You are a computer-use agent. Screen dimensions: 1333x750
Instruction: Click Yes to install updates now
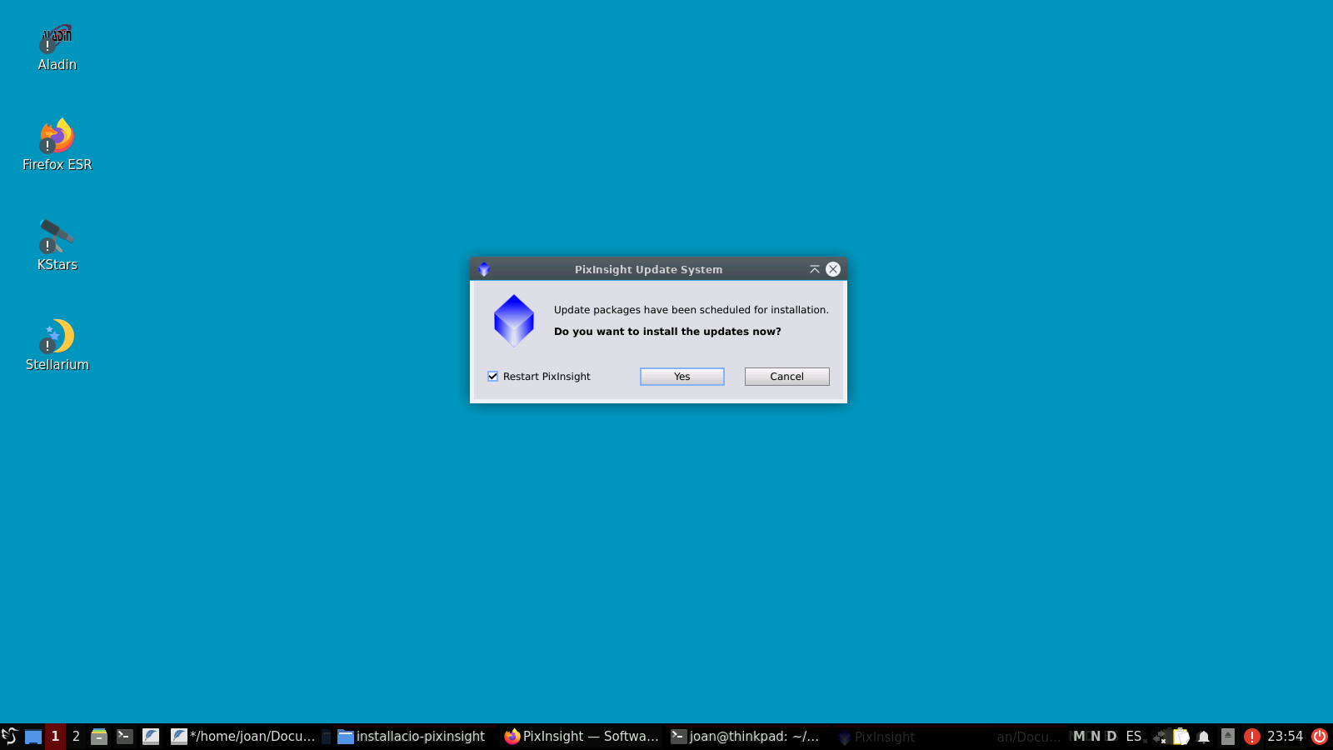coord(681,377)
